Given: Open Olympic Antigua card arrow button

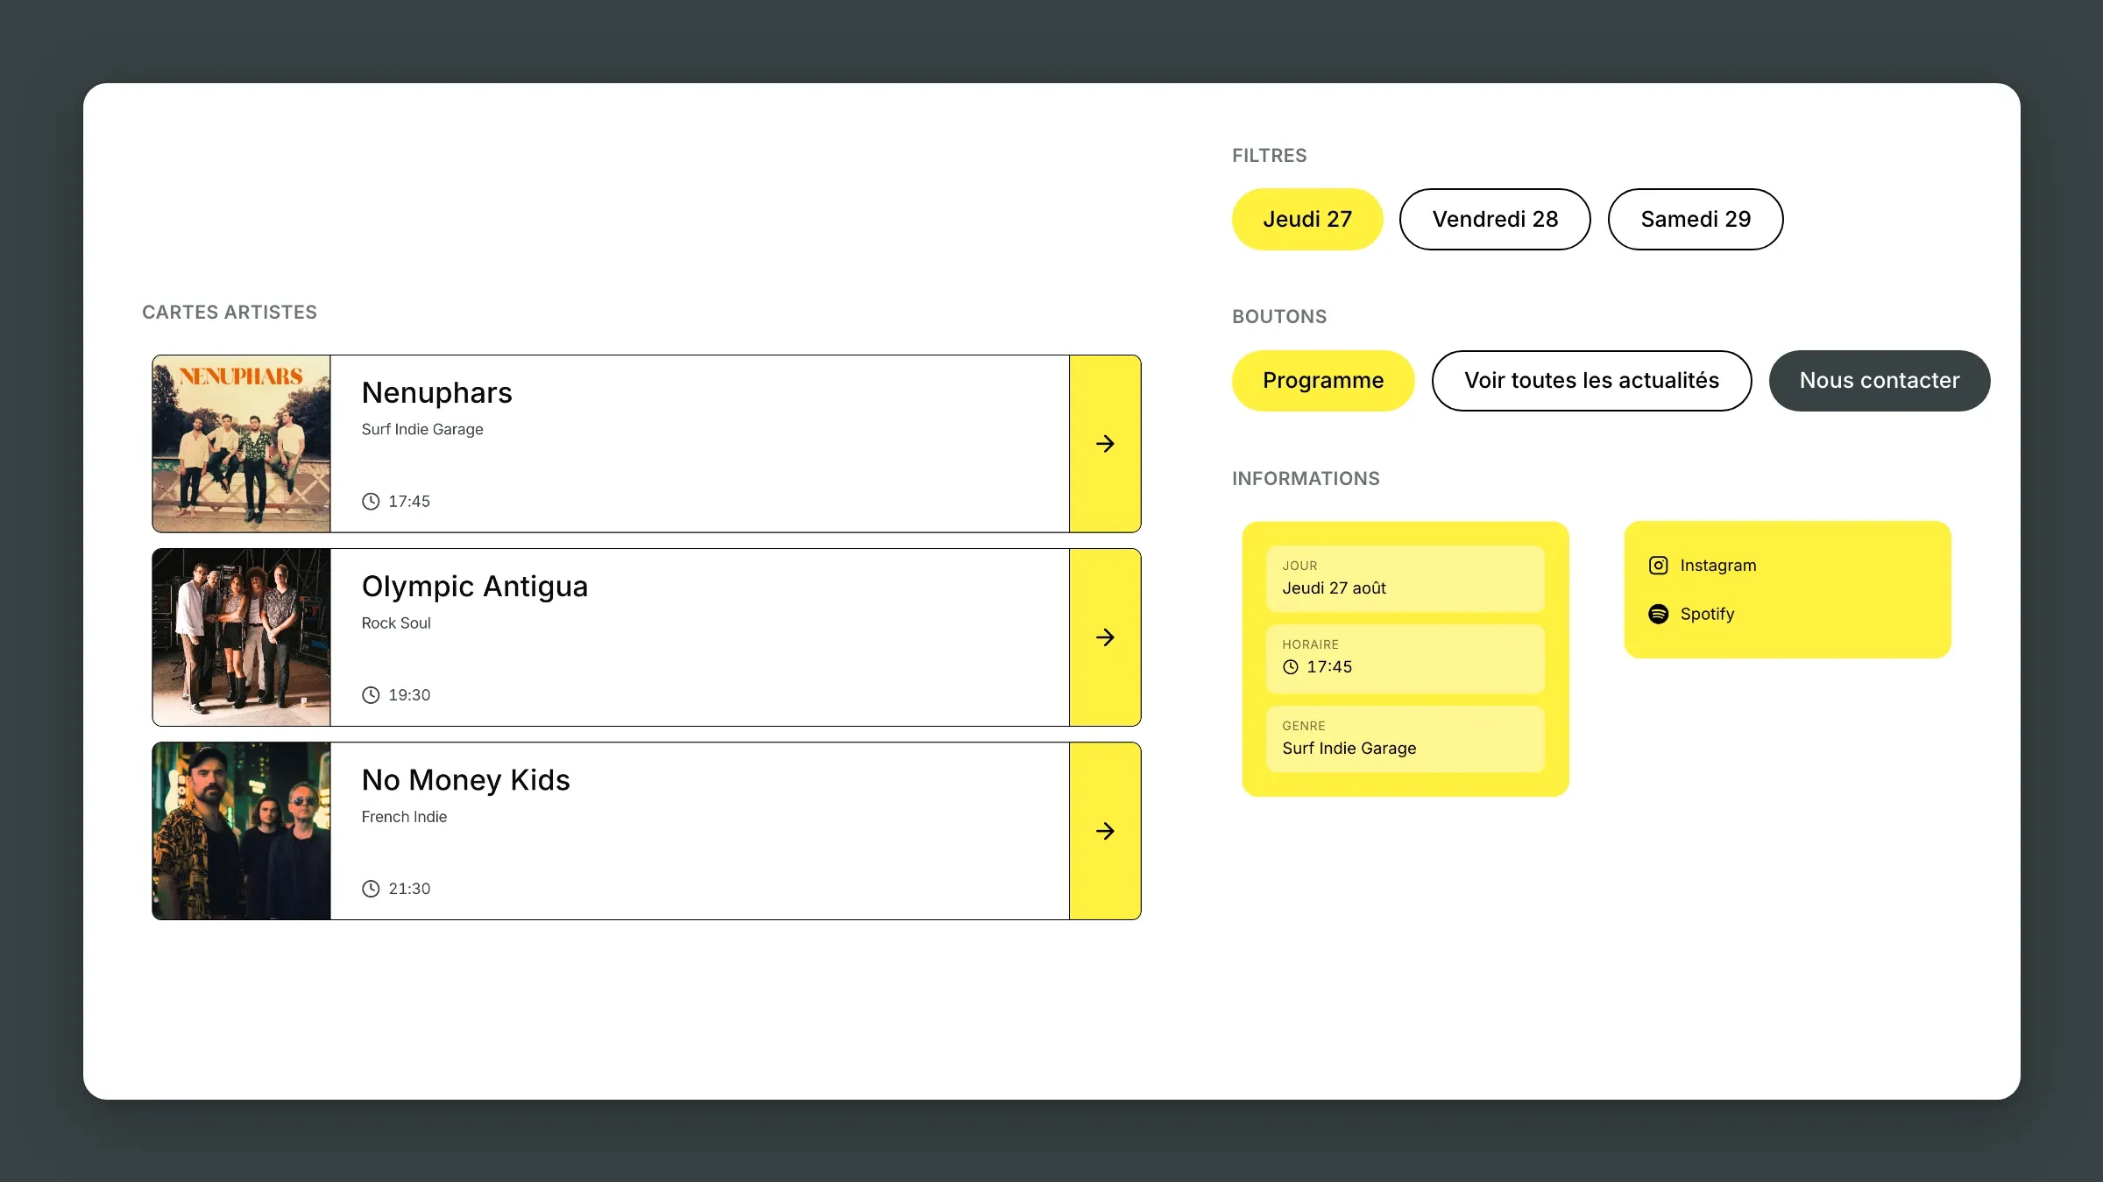Looking at the screenshot, I should [x=1105, y=637].
